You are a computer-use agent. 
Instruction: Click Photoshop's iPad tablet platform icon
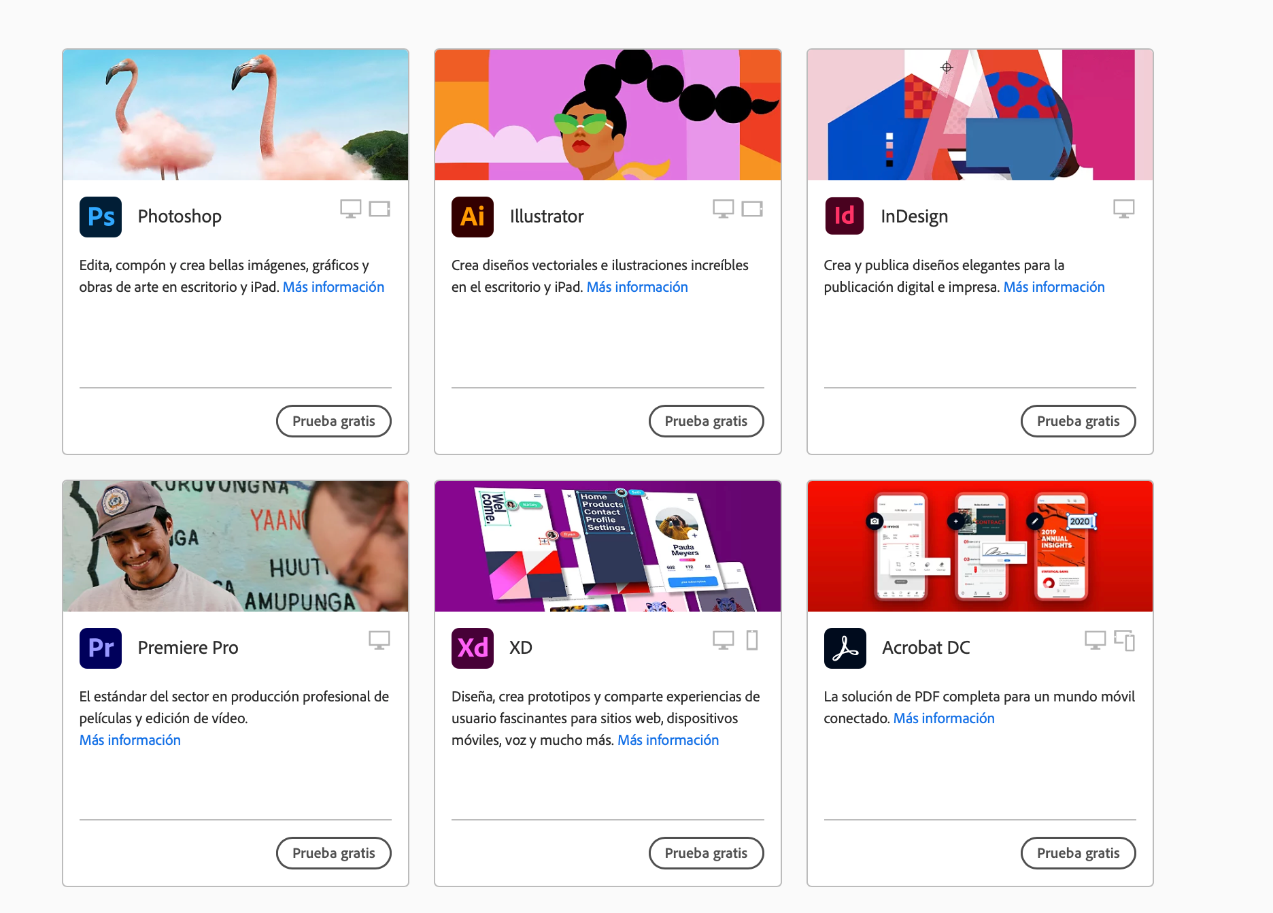379,209
